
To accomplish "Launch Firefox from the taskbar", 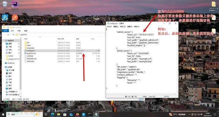I will [x=77, y=114].
